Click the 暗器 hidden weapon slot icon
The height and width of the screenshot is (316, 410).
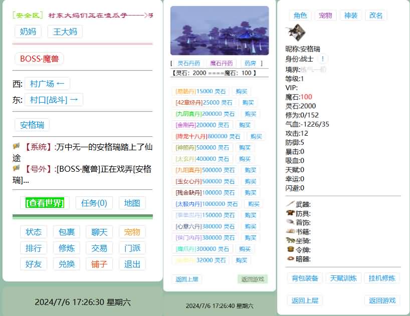pos(290,259)
